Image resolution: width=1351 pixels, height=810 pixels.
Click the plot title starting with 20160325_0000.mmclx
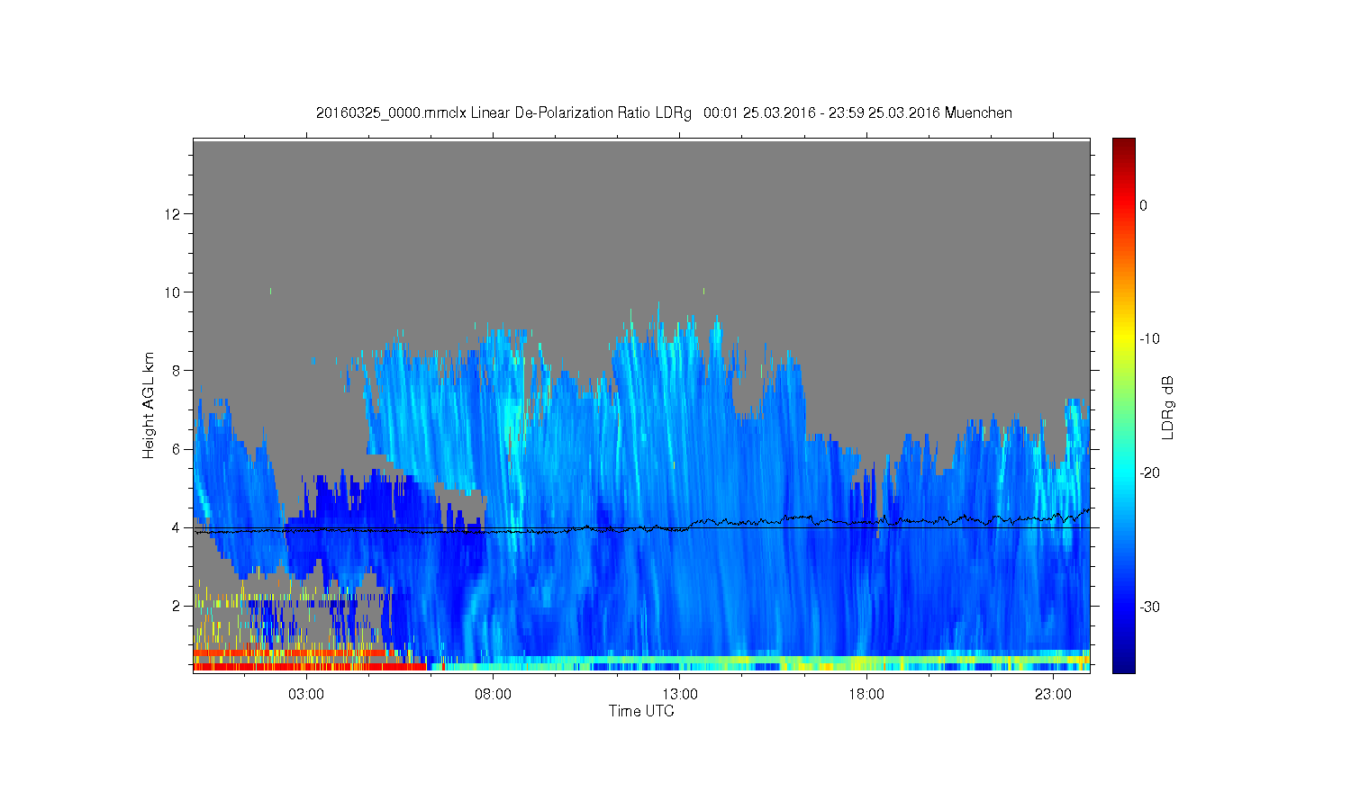tap(664, 113)
